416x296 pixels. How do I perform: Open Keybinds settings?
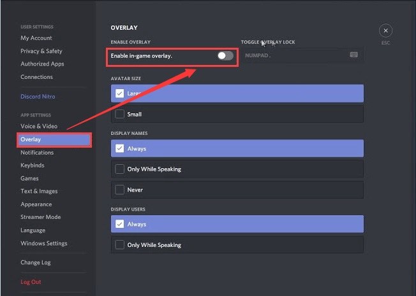click(x=33, y=166)
